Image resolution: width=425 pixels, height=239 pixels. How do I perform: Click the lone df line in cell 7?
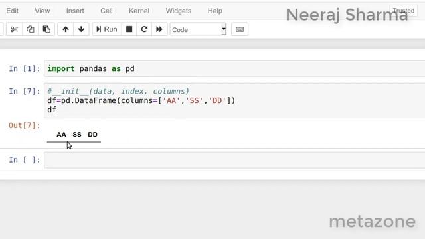pyautogui.click(x=52, y=110)
